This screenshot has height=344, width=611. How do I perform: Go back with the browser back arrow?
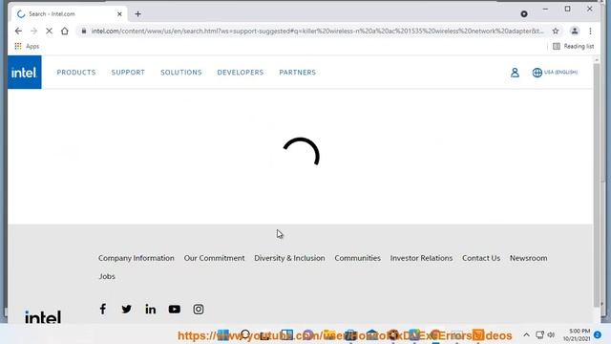(x=18, y=31)
